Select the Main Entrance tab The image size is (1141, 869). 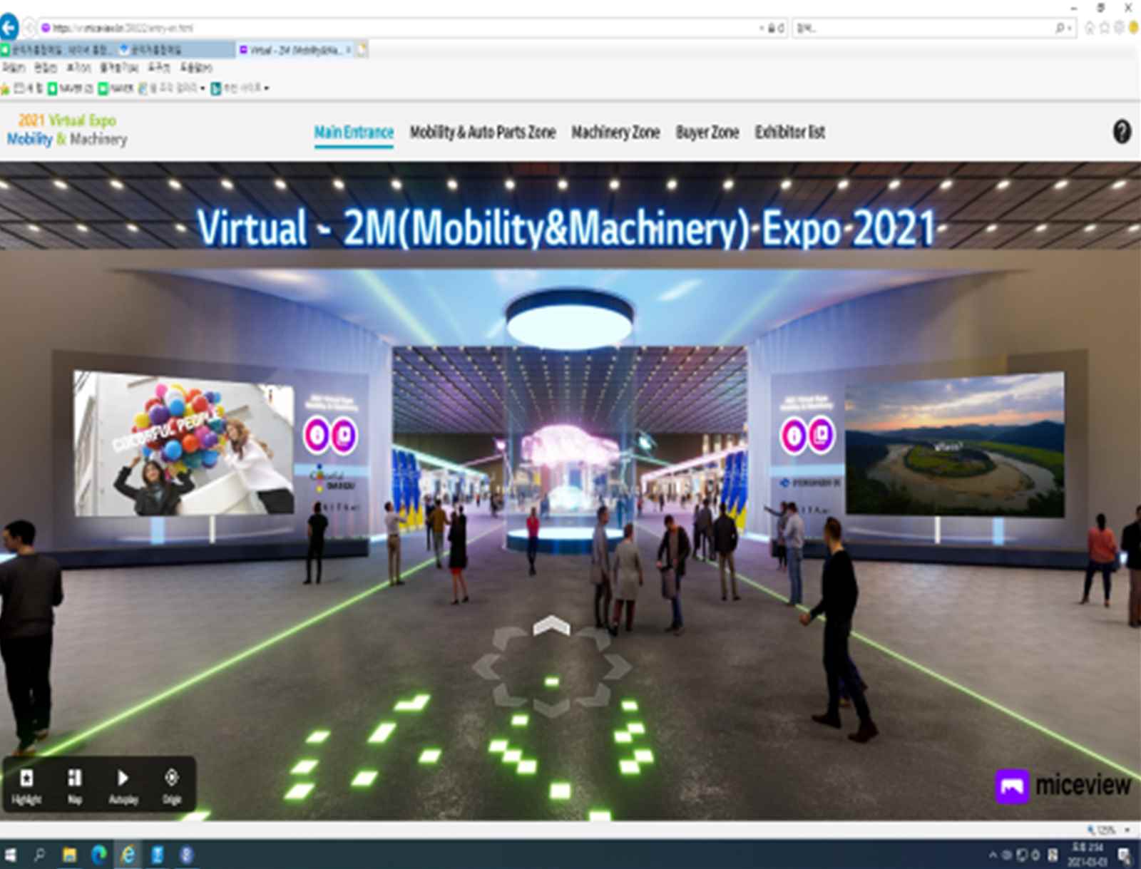point(354,133)
